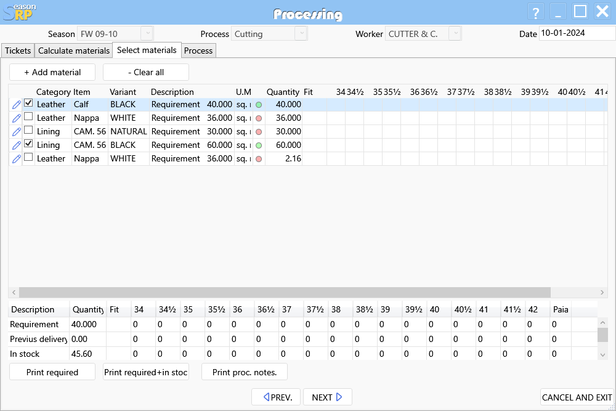616x411 pixels.
Task: Uncheck the Leather Calf BLACK checkbox
Action: point(28,104)
